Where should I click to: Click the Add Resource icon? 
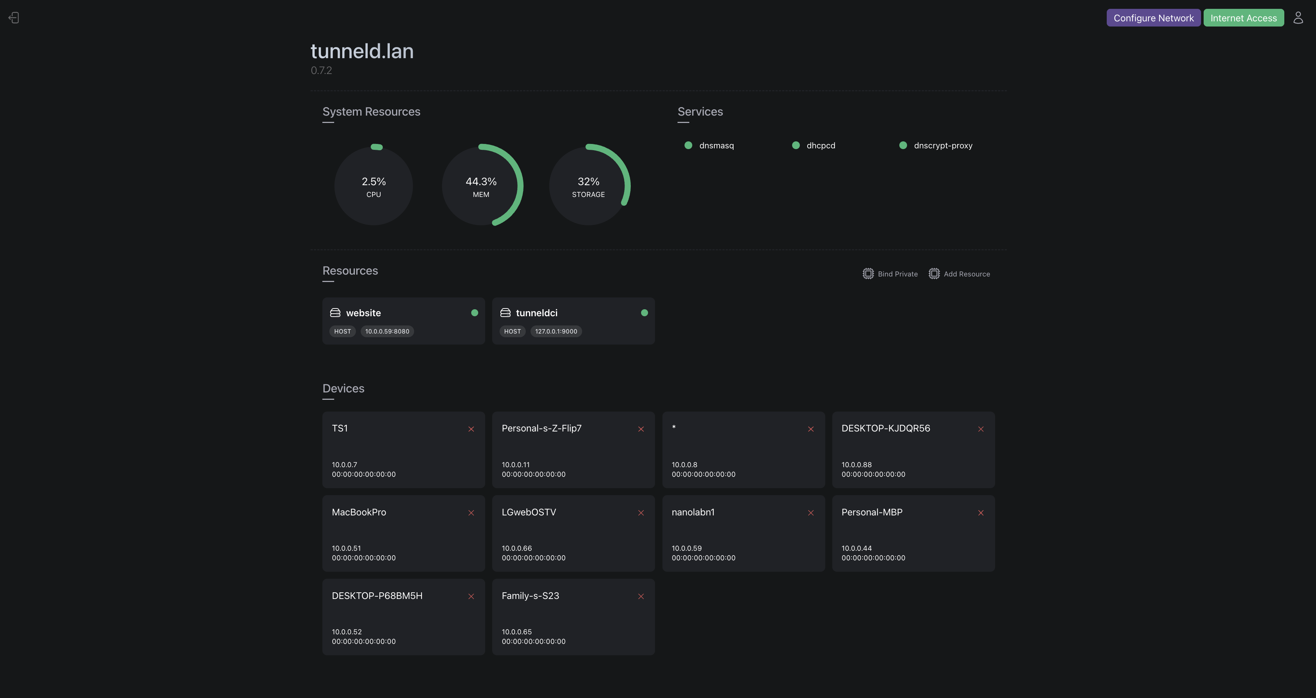click(934, 274)
